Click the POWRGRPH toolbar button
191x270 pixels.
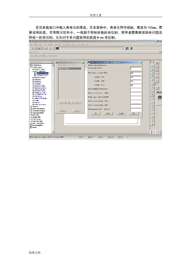point(53,55)
